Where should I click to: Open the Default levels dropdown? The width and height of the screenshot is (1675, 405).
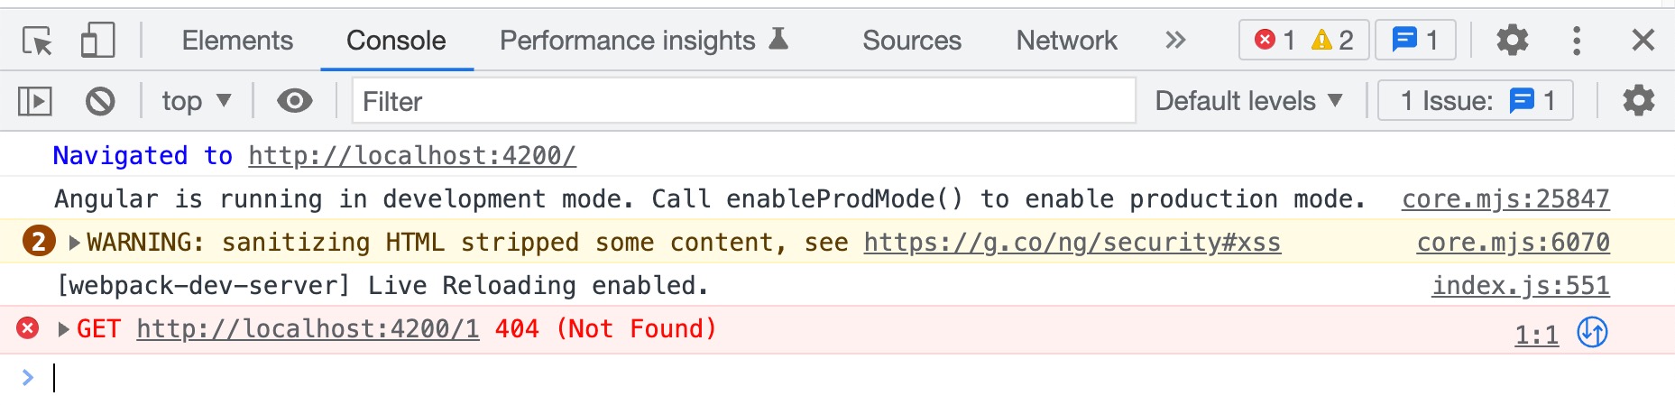(1248, 101)
